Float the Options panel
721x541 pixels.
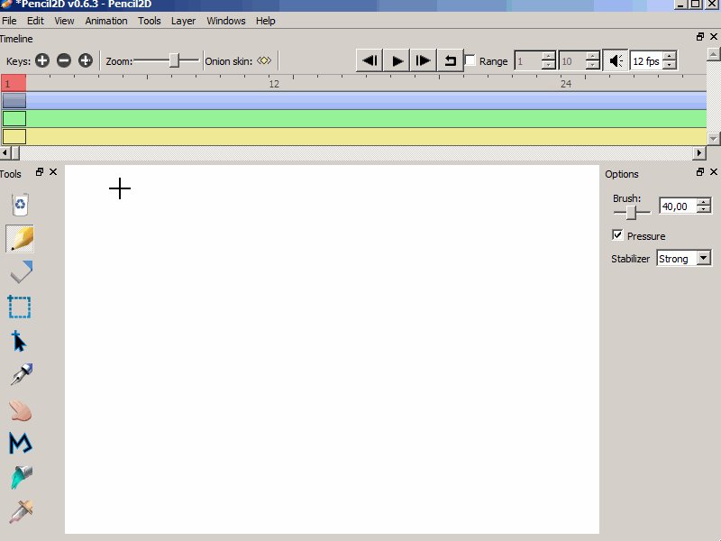pyautogui.click(x=700, y=171)
